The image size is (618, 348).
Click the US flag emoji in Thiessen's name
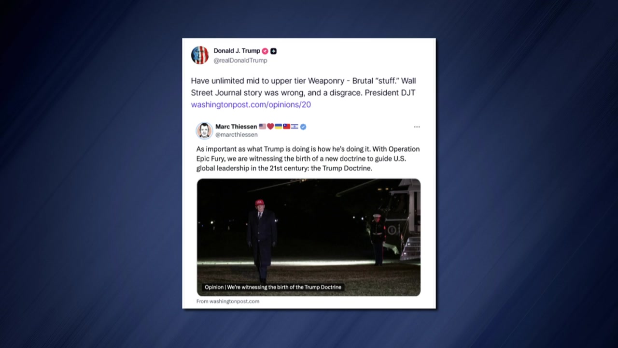point(263,127)
